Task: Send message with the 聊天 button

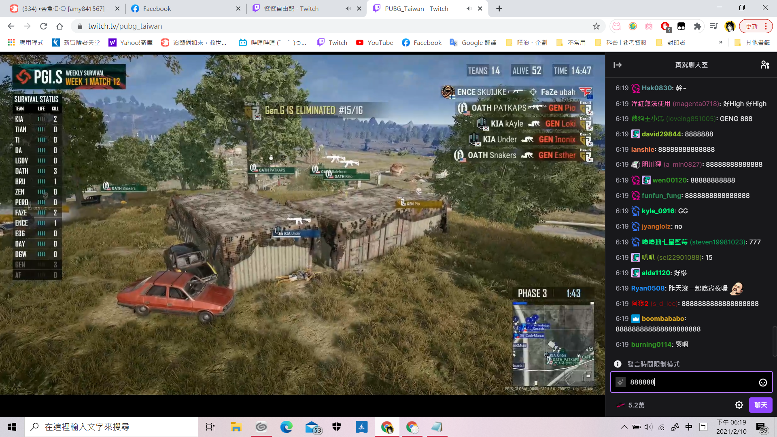Action: click(760, 405)
